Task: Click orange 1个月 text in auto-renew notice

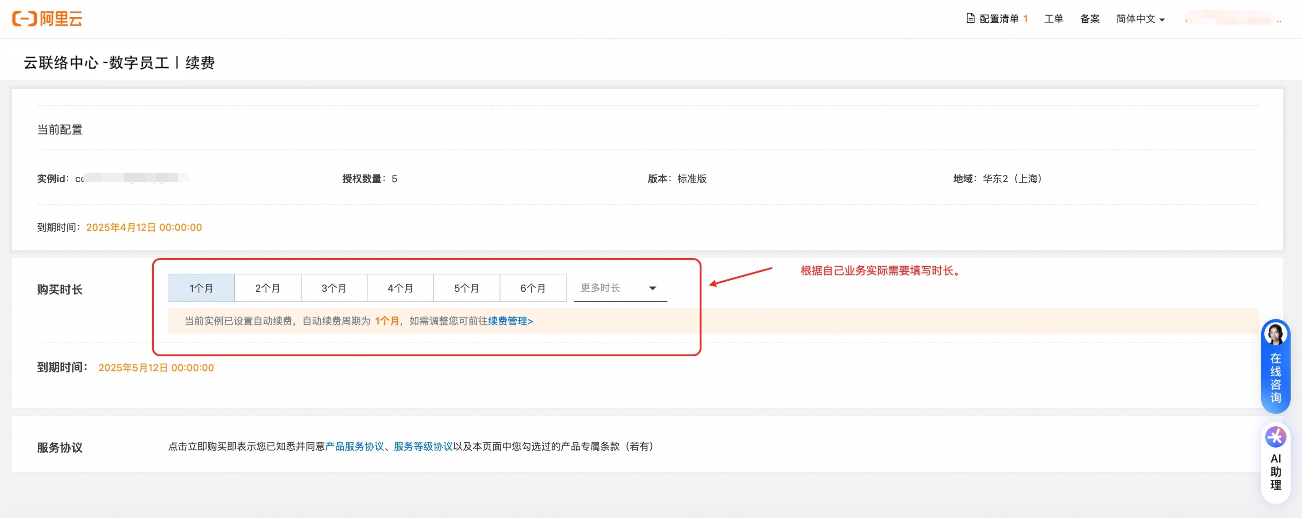Action: pos(387,321)
